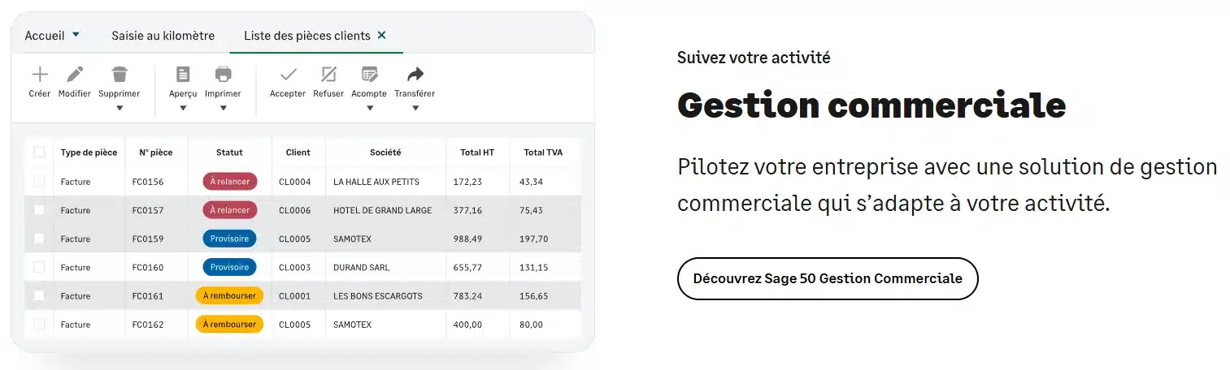Click the Transférer arrow icon
The image size is (1230, 370).
point(415,75)
